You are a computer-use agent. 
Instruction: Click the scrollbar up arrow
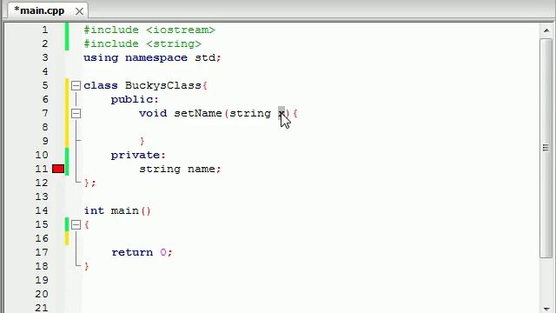(x=546, y=30)
